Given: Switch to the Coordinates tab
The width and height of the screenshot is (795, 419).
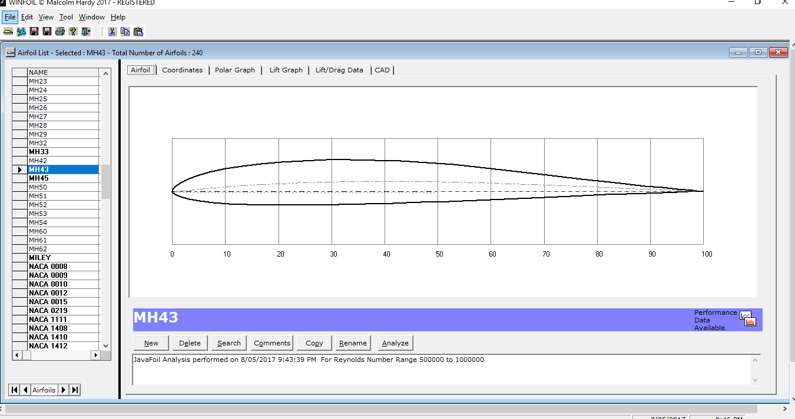Looking at the screenshot, I should coord(183,69).
